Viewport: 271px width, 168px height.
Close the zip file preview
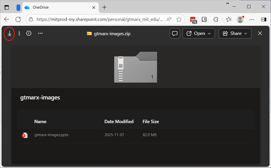tap(260, 33)
